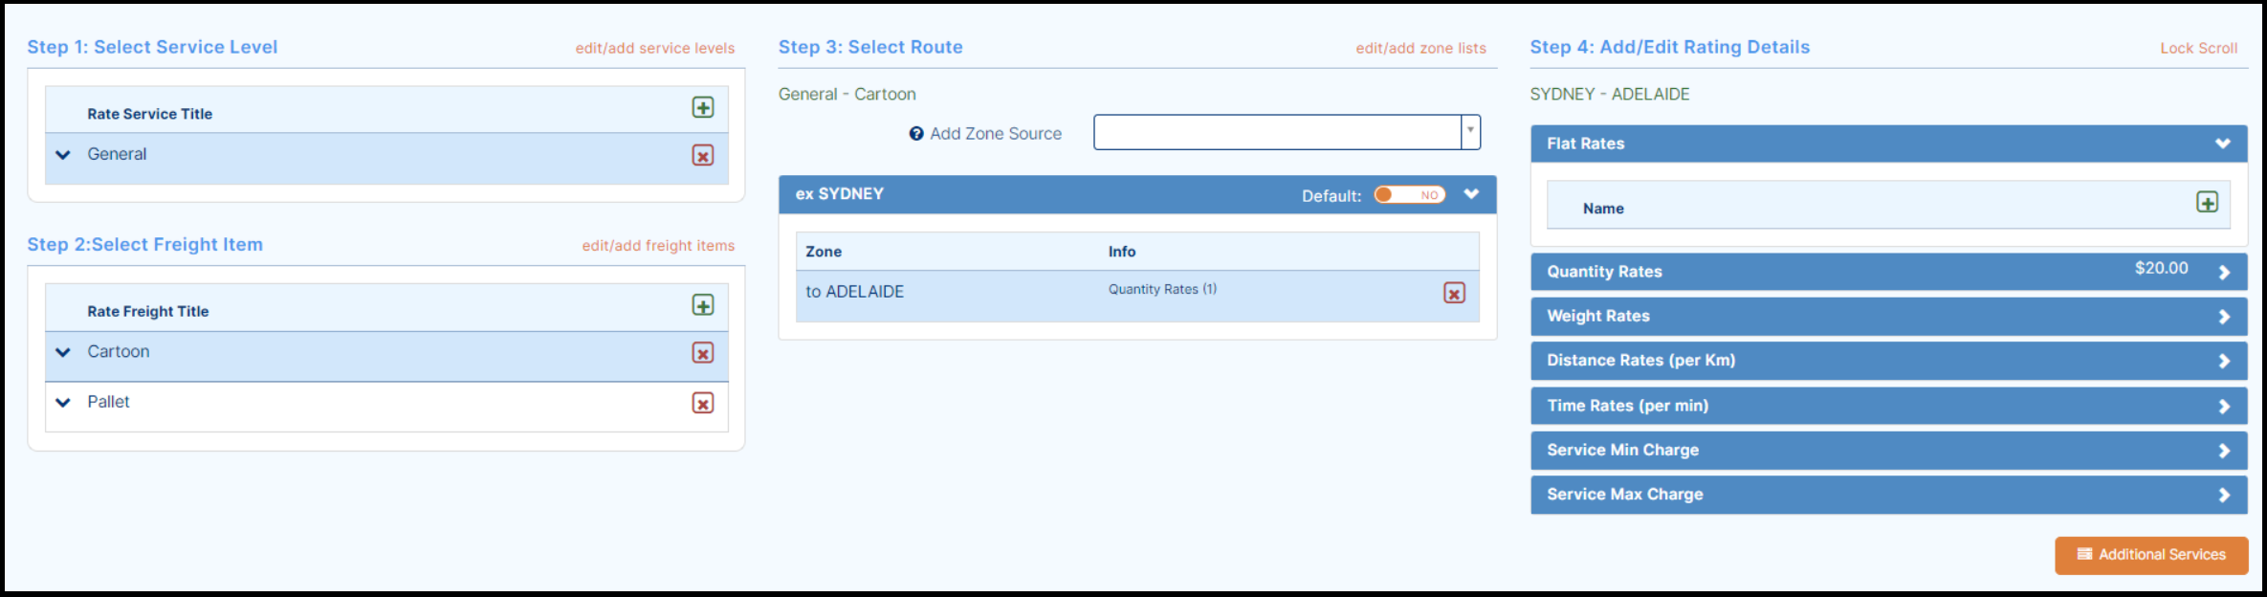2267x597 pixels.
Task: Add a new flat rate name
Action: (x=2207, y=202)
